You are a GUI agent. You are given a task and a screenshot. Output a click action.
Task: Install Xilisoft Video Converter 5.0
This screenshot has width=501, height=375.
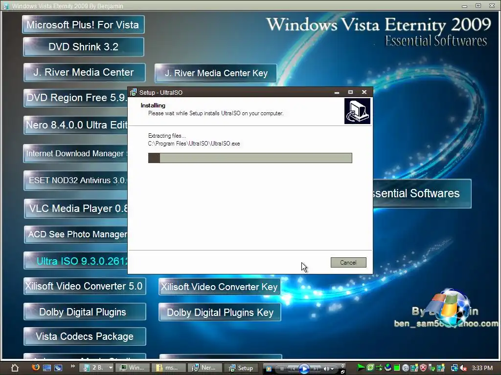point(85,286)
